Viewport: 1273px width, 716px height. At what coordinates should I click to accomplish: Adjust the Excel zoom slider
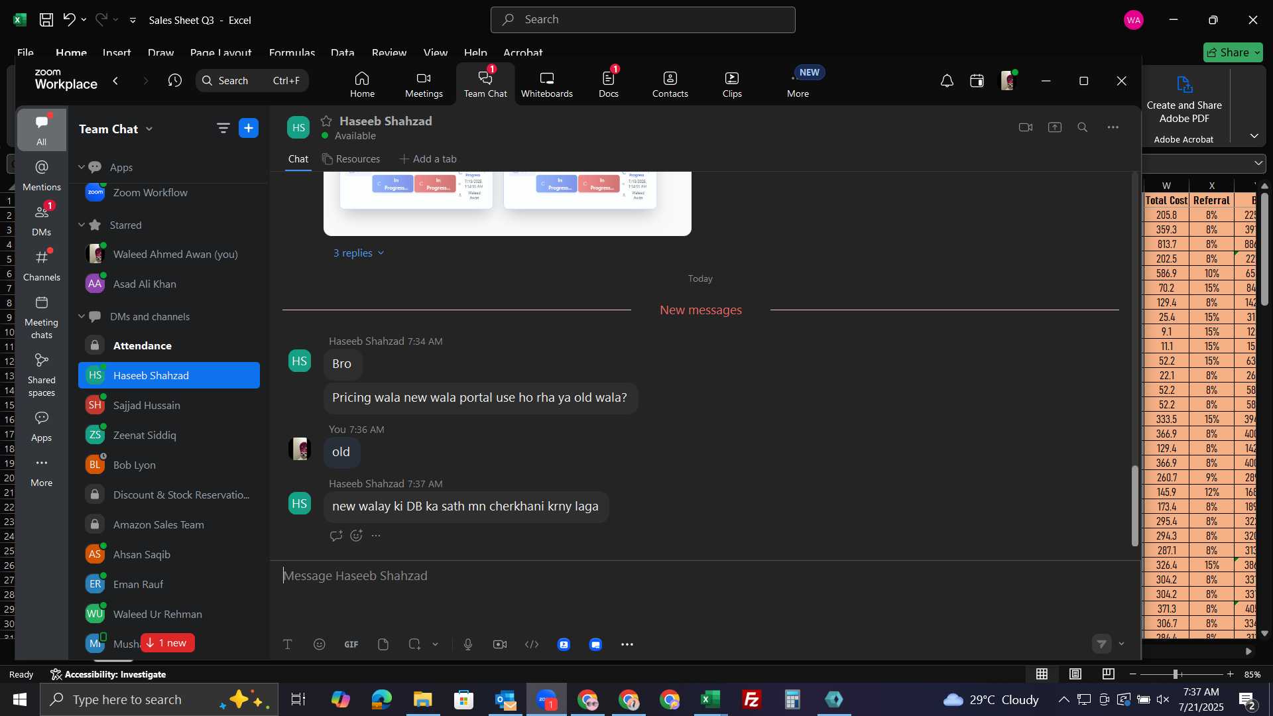point(1176,674)
